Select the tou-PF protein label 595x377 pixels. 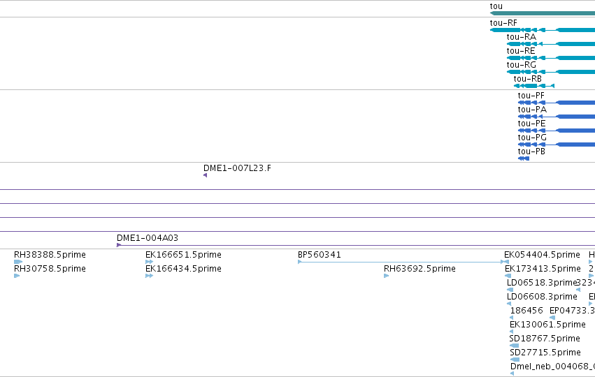[x=531, y=96]
